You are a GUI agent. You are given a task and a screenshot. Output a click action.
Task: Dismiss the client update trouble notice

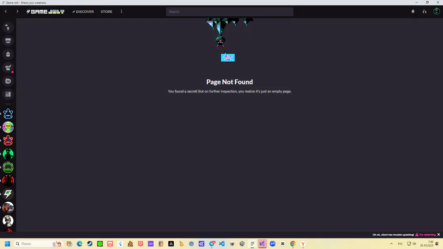click(x=439, y=235)
